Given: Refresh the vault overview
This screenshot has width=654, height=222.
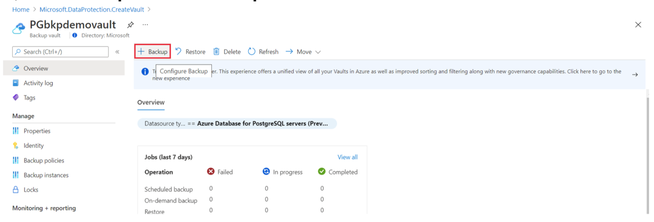Looking at the screenshot, I should click(263, 52).
